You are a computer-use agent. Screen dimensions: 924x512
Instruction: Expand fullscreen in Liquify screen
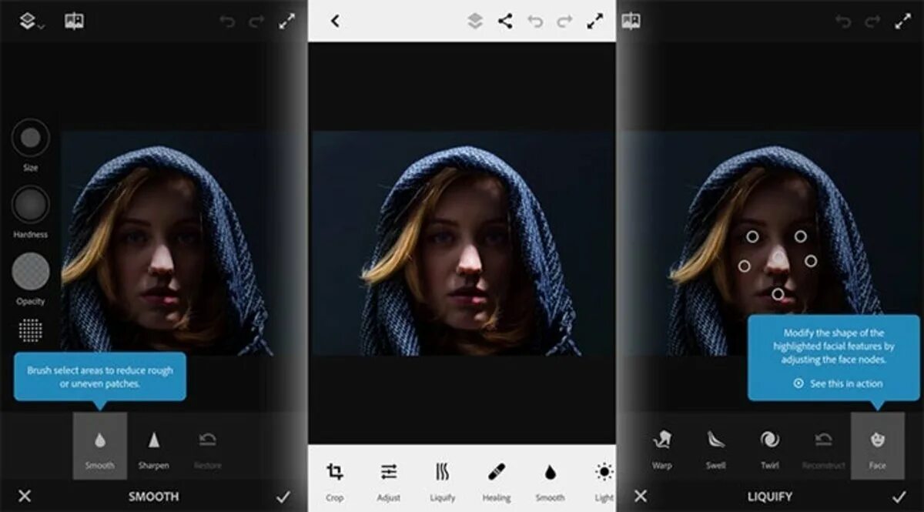point(903,22)
